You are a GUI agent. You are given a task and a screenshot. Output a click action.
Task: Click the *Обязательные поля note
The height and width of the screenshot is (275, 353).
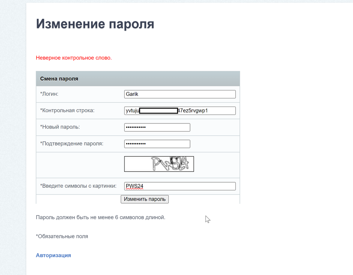click(x=62, y=236)
